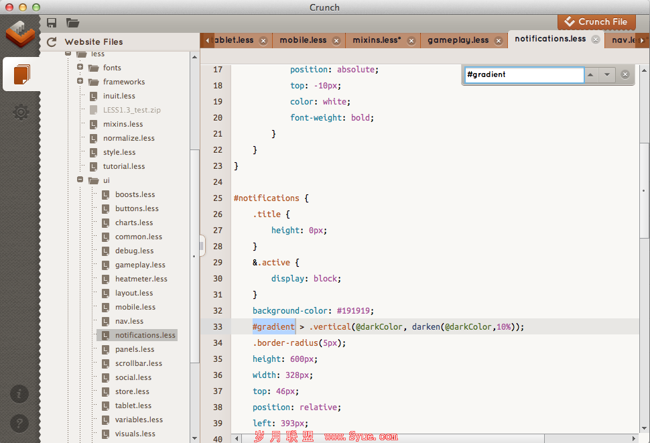The image size is (650, 443).
Task: Open scrollbar.less file
Action: tap(139, 364)
